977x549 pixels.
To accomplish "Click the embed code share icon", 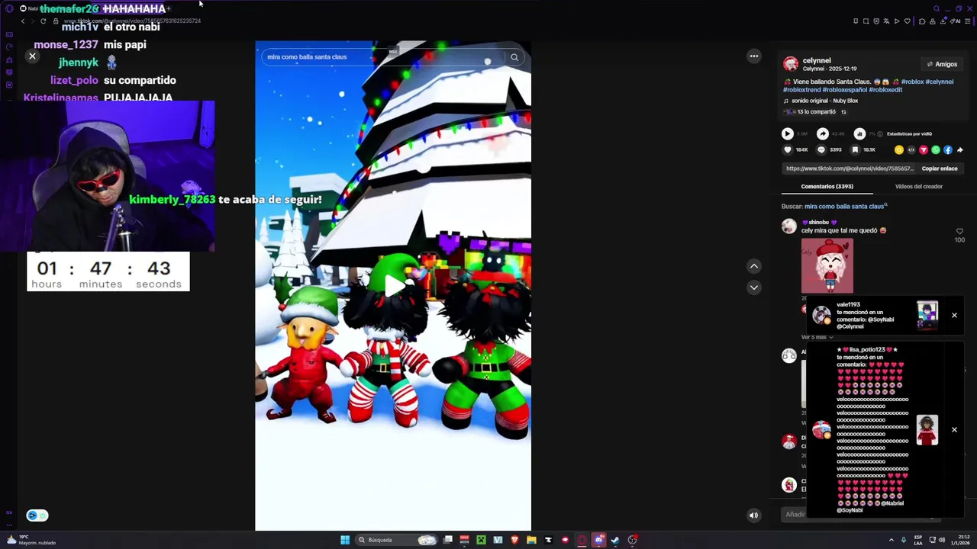I will pos(911,150).
